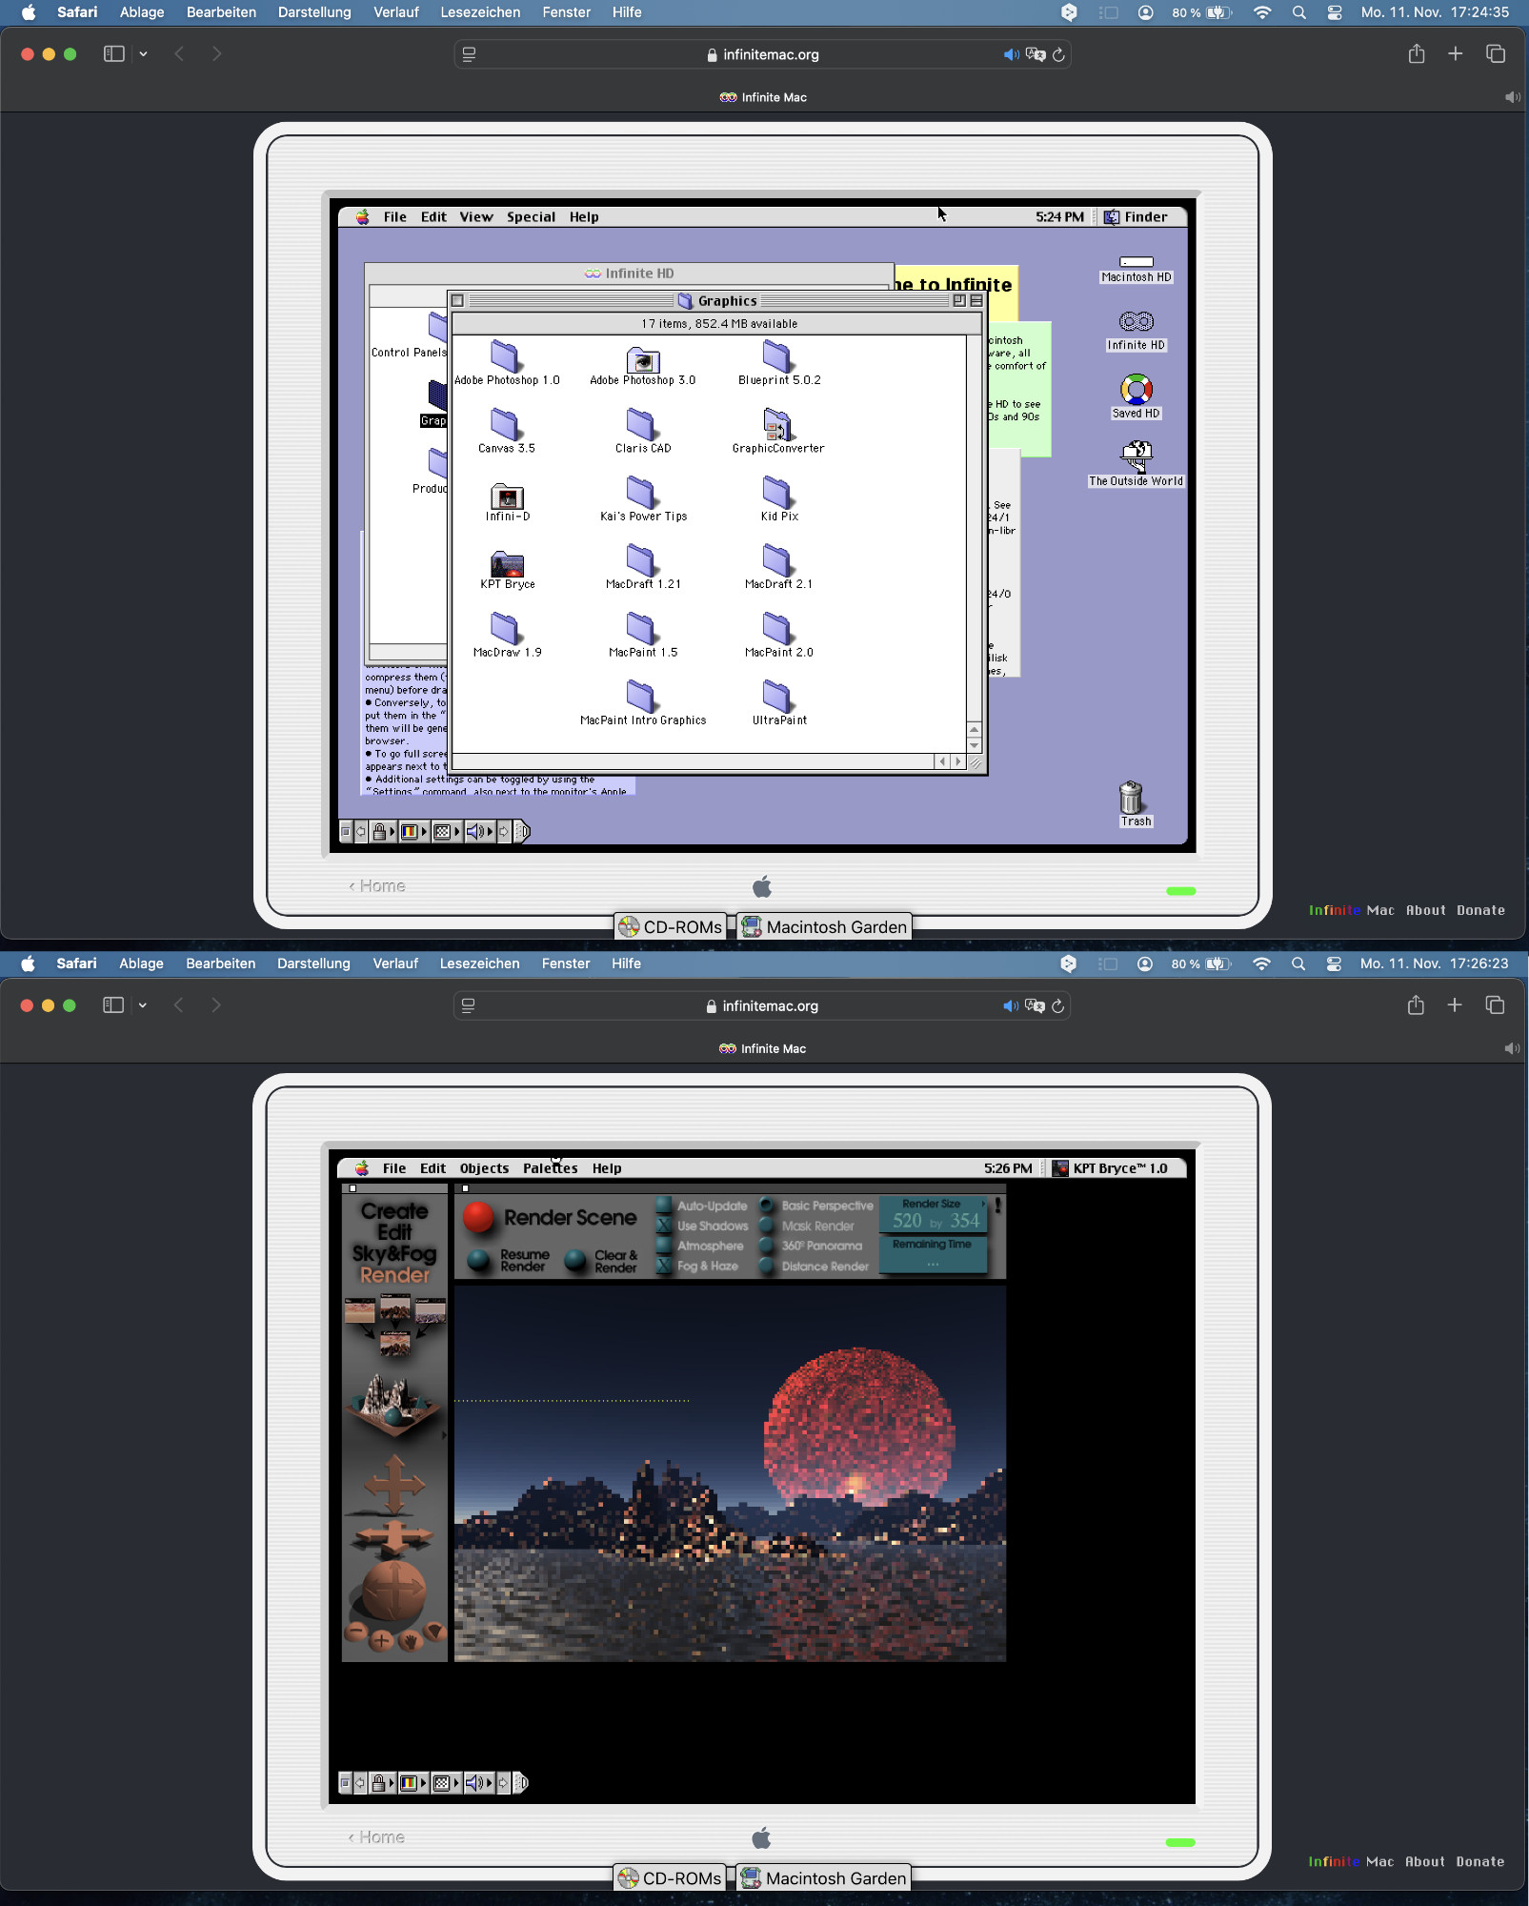1529x1906 pixels.
Task: Select the Basic Perspective radio button
Action: [767, 1206]
